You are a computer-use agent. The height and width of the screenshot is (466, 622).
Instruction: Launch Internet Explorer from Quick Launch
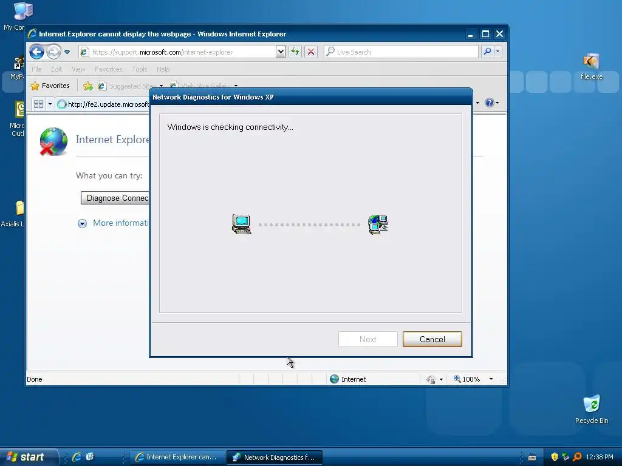77,457
